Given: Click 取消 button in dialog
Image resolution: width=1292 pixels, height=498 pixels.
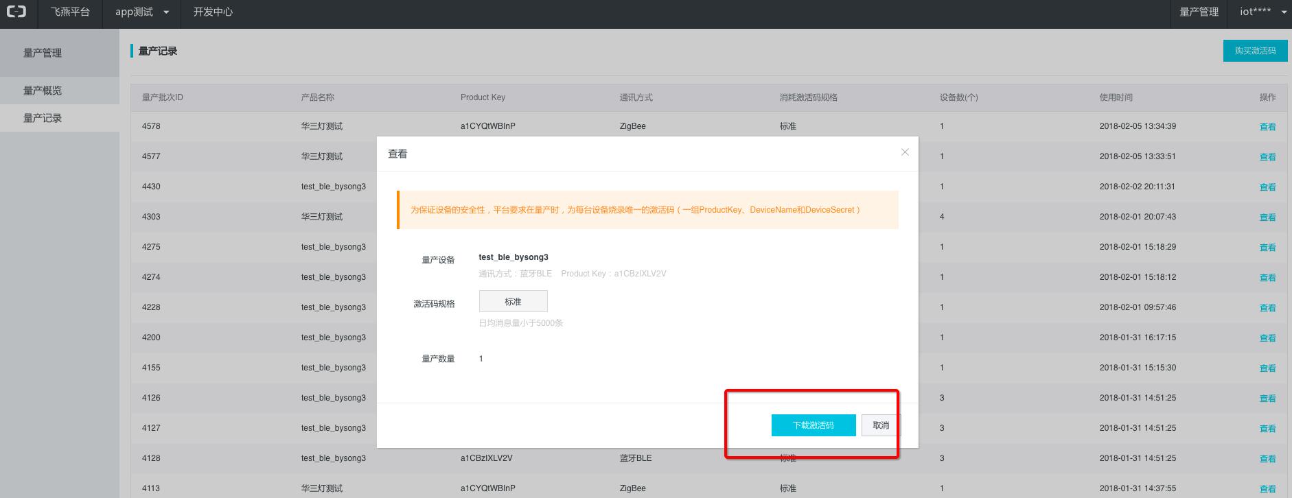Looking at the screenshot, I should click(x=881, y=425).
